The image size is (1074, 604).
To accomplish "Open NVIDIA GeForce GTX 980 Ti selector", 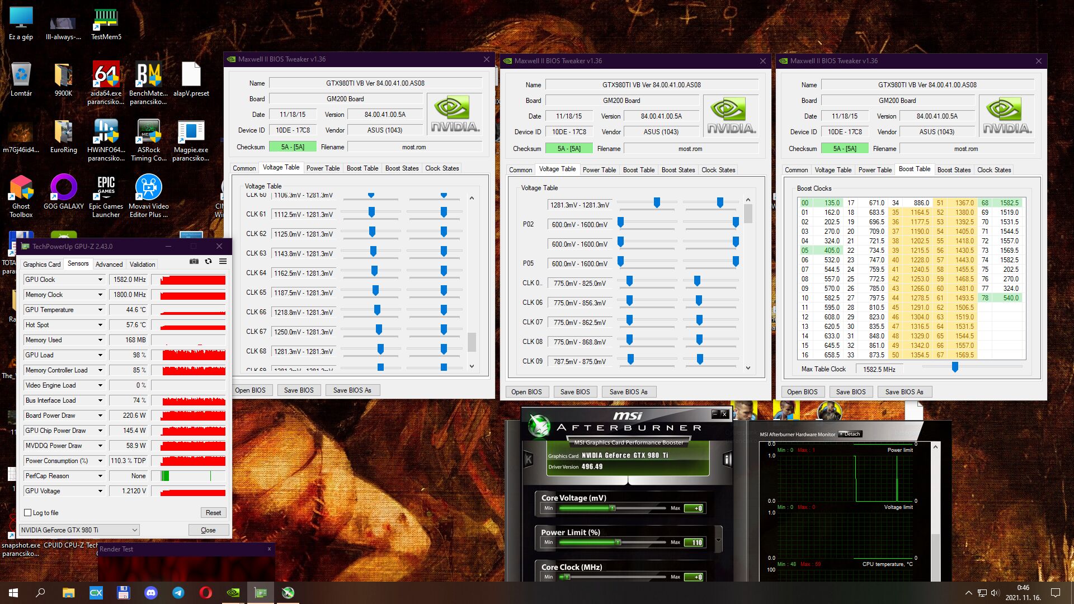I will (x=79, y=530).
